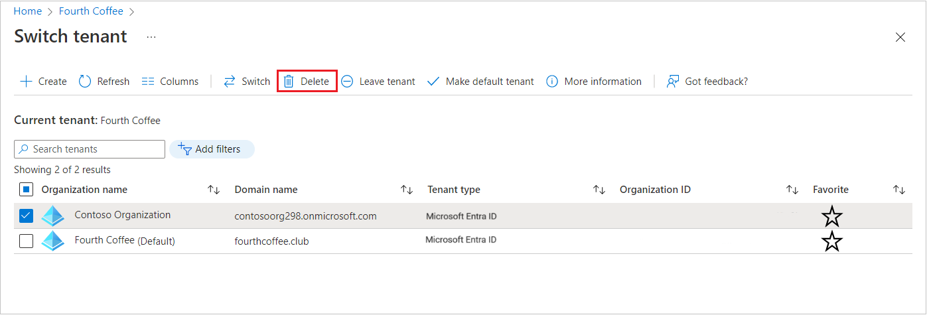Click the Search tenants field
This screenshot has height=315, width=927.
90,149
